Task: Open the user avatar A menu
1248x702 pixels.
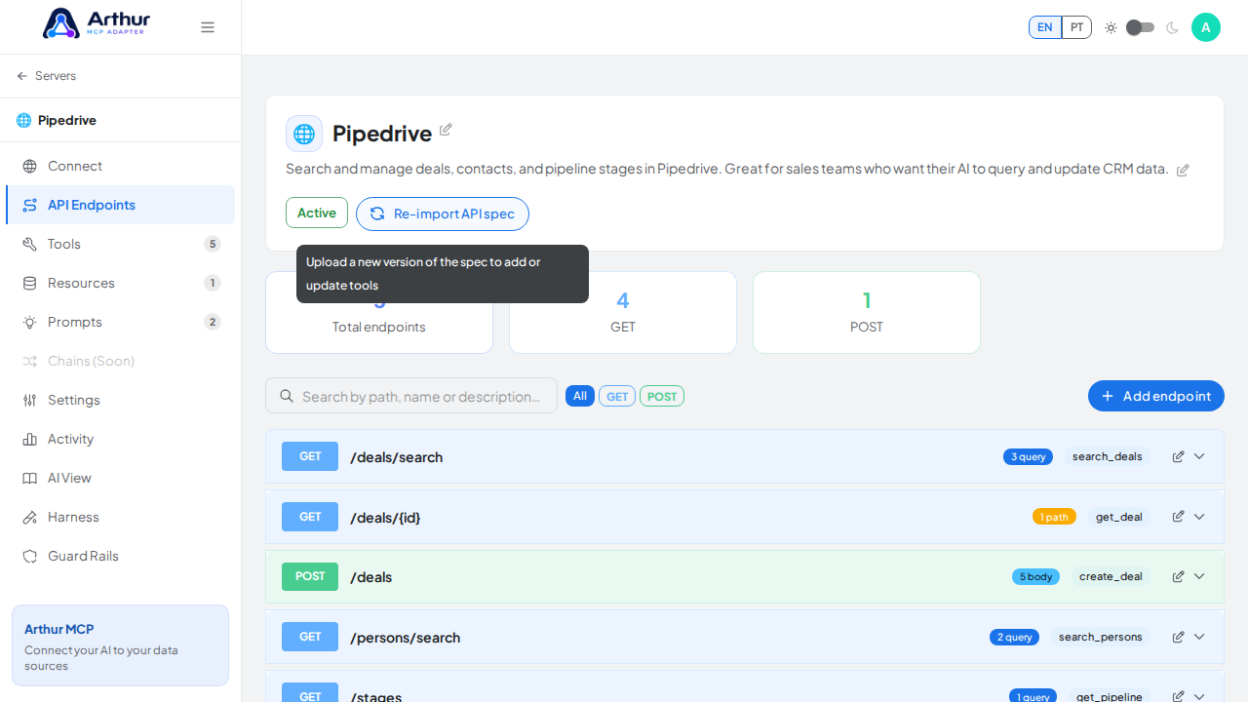Action: pos(1206,27)
